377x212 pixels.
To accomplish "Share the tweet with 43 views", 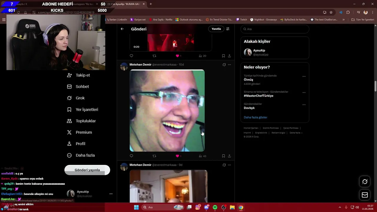I will [x=229, y=156].
